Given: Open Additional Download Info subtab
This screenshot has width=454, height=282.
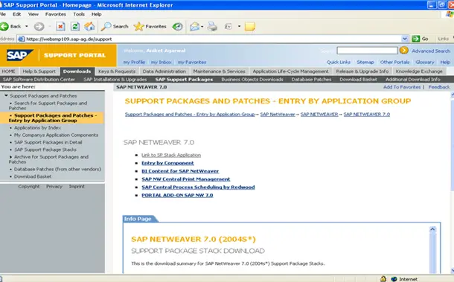Looking at the screenshot, I should [x=413, y=80].
